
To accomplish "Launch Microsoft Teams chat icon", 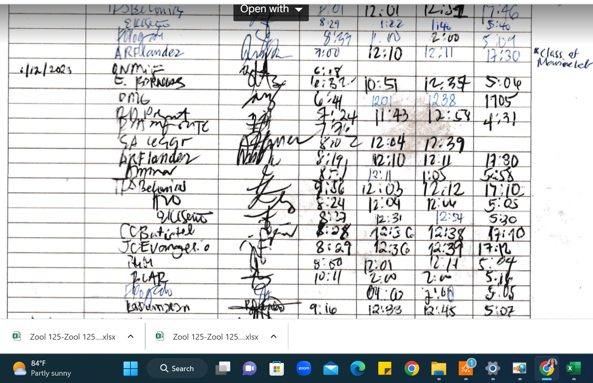I will [249, 369].
